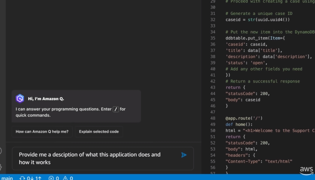The image size is (315, 180).
Task: Click the '"Content-Type": "text/html"' line
Action: coord(259,161)
